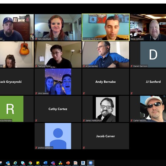This screenshot has width=166, height=166.
Task: Click muted mic icon in Jacob Carver's tile
Action: click(x=84, y=148)
